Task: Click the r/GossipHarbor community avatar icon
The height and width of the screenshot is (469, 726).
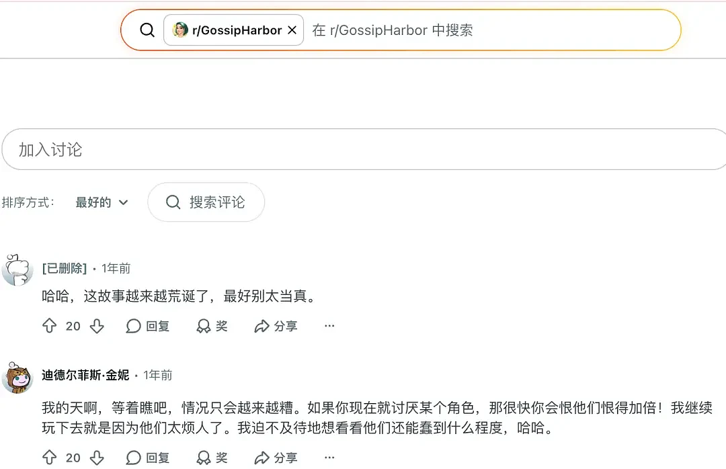Action: click(x=180, y=30)
